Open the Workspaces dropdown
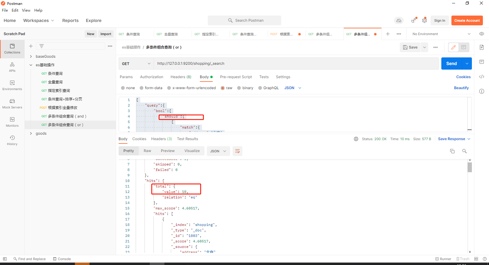This screenshot has width=489, height=265. (39, 20)
